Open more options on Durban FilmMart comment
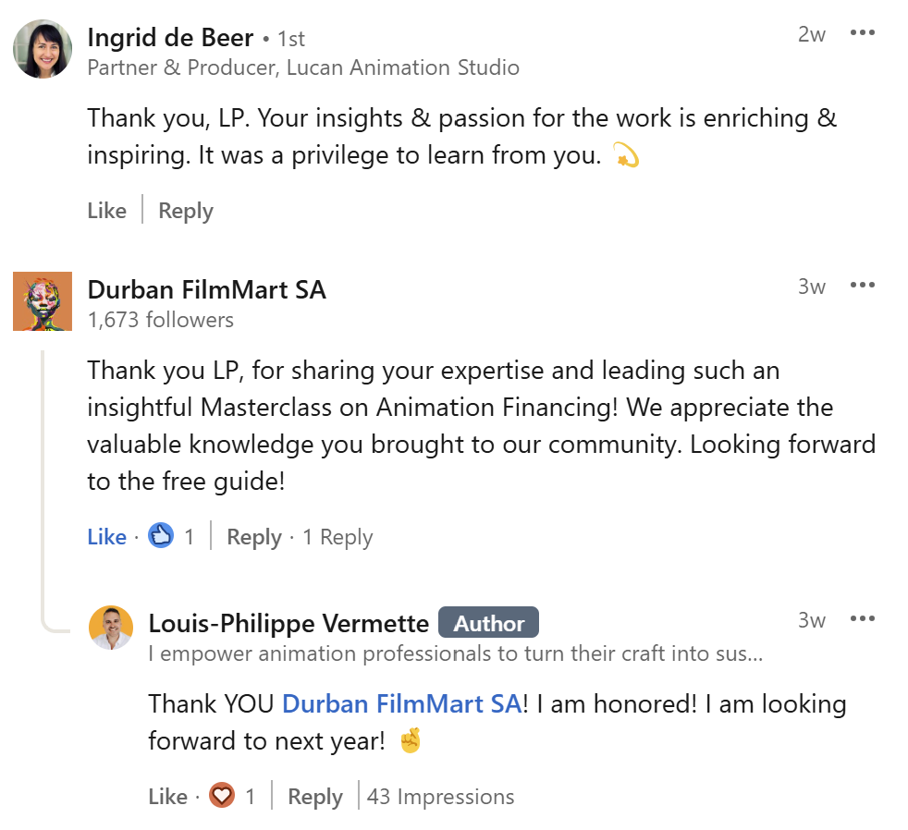 coord(862,285)
